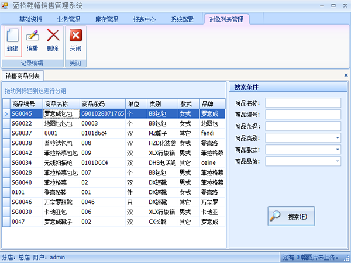Switch to the 基础资料 tab

point(30,19)
